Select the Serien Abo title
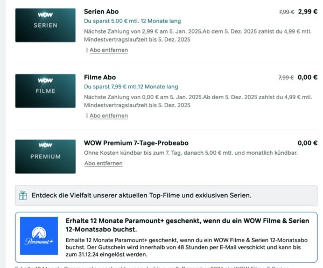 coord(101,11)
